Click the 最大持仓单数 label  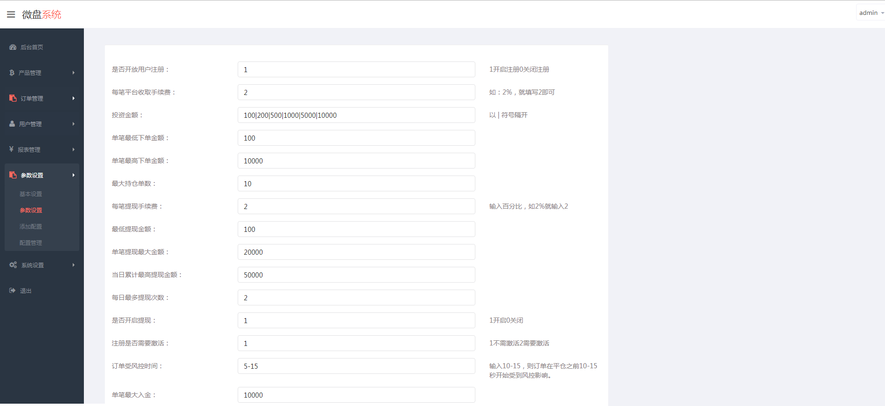point(134,183)
